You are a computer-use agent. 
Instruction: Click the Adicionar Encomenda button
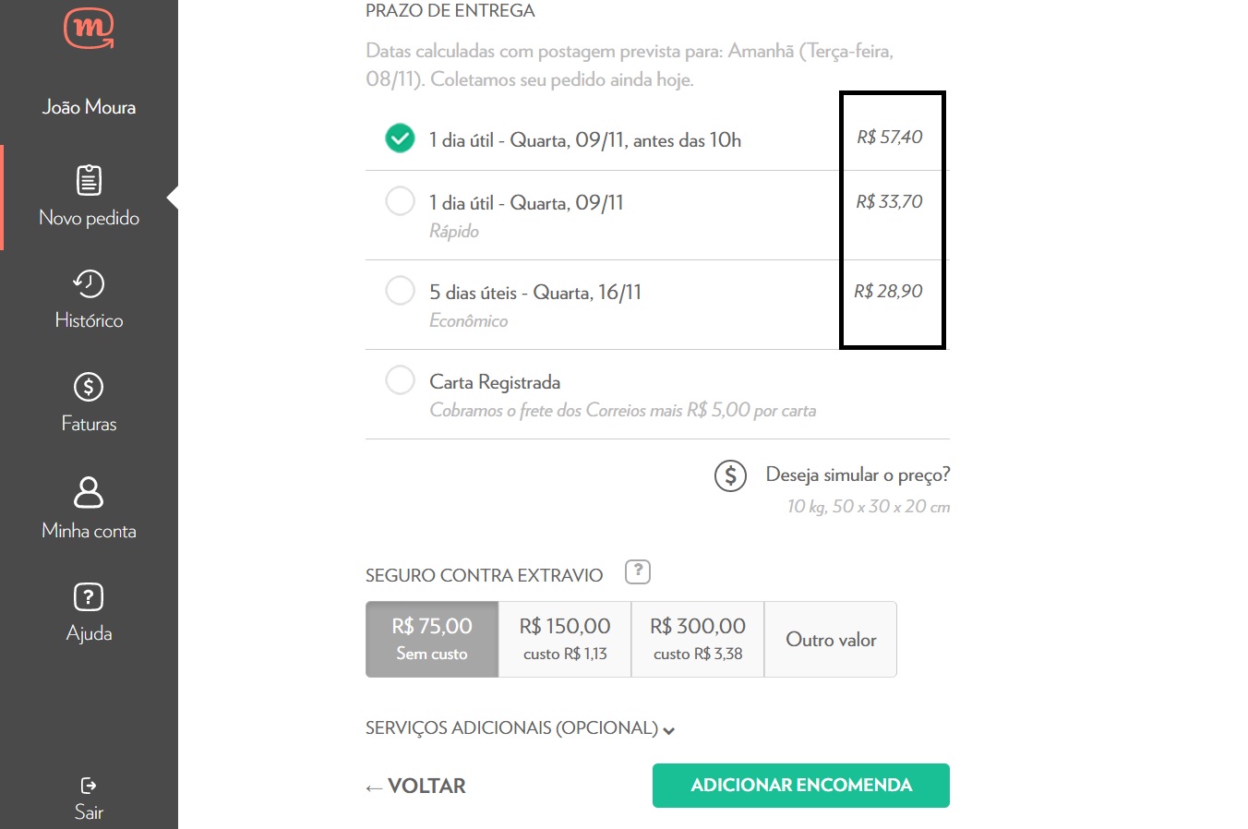pos(800,786)
